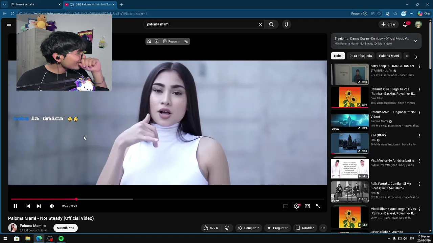Screen dimensions: 433x243
Task: Add this page to favorites with the star
Action: pyautogui.click(x=379, y=13)
